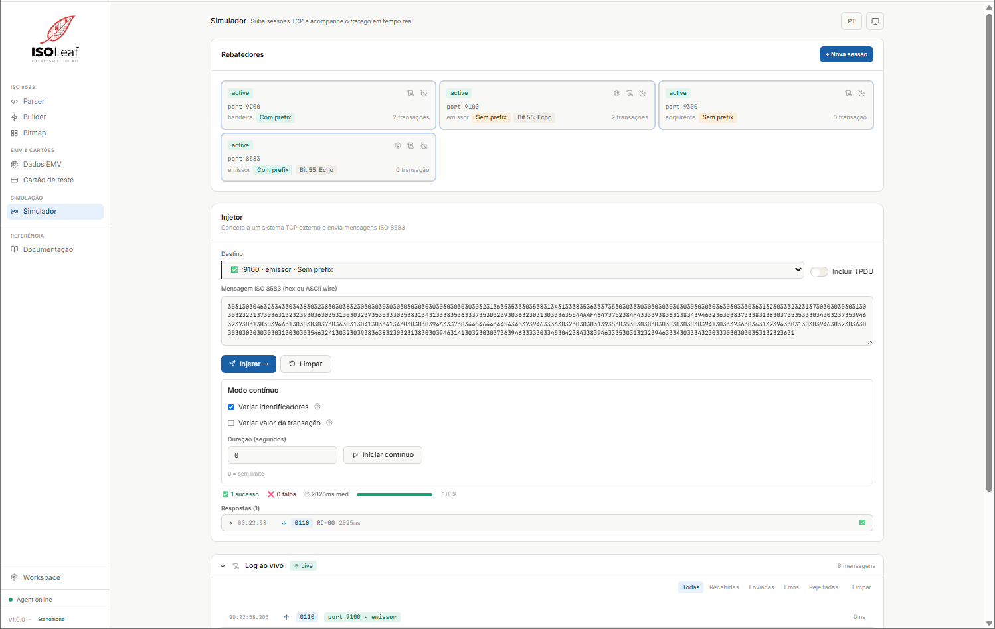
Task: Click the ISOLeaf logo
Action: click(x=55, y=39)
